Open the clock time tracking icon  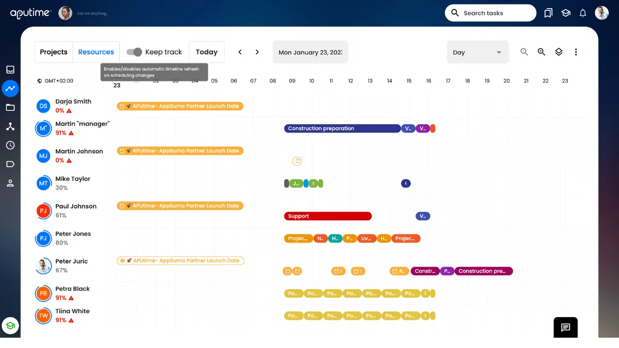click(10, 145)
